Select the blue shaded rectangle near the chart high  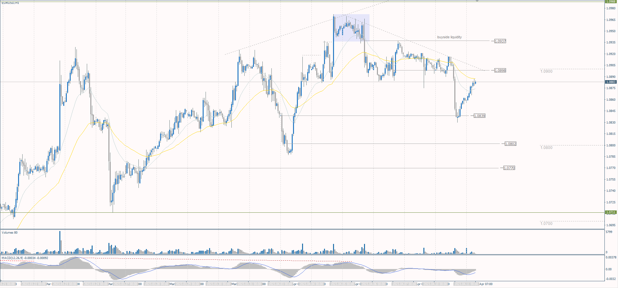pyautogui.click(x=351, y=28)
